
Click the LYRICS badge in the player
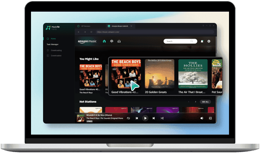pyautogui.click(x=90, y=121)
